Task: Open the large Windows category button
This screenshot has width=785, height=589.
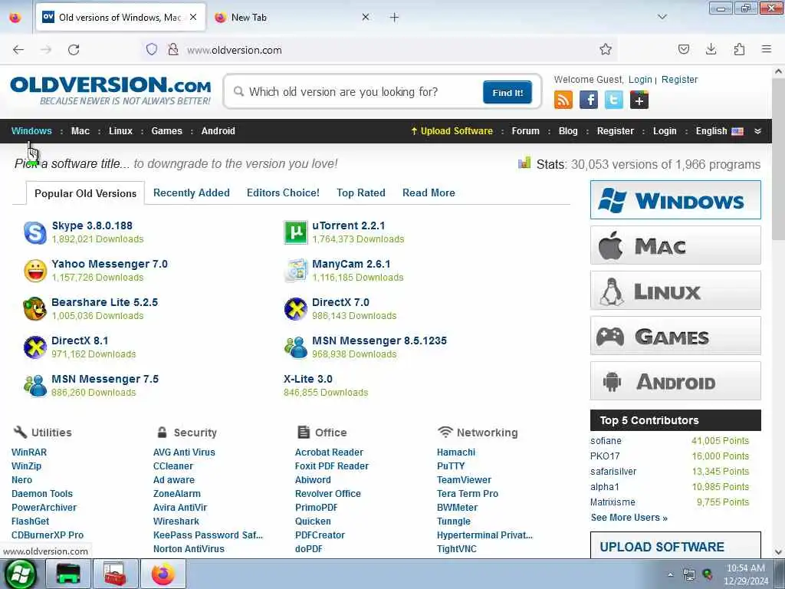Action: 675,200
